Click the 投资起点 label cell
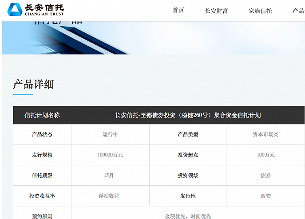Screen dimensions: 305x219 (x=188, y=155)
